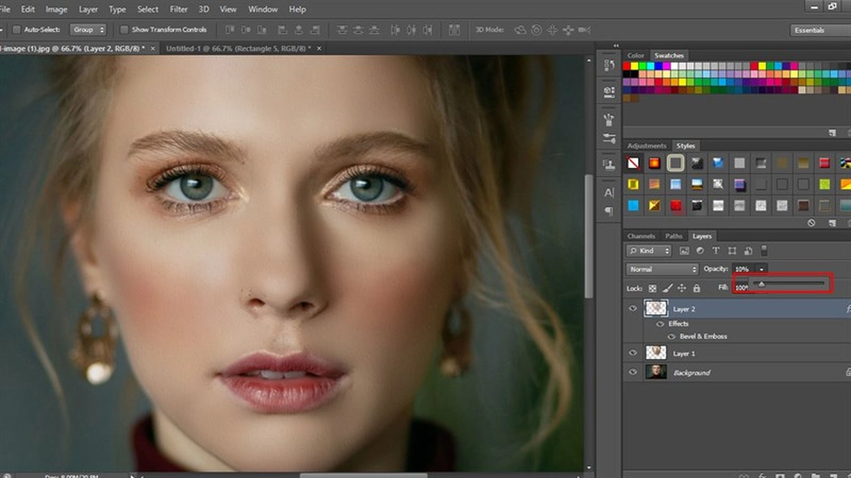
Task: Filter layers by type layers icon
Action: click(716, 251)
